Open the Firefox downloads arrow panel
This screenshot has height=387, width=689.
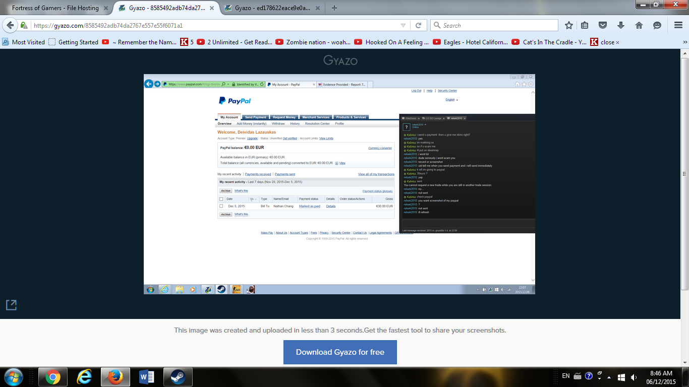pyautogui.click(x=621, y=25)
